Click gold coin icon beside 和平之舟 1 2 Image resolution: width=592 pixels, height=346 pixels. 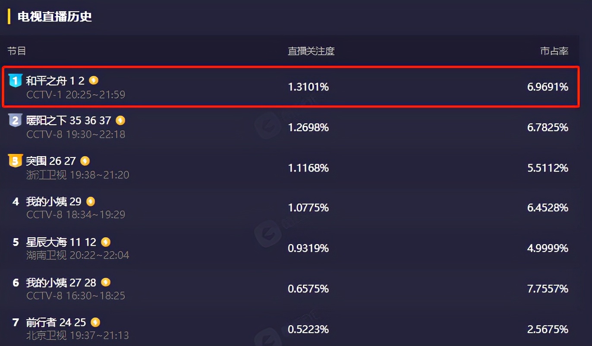pyautogui.click(x=94, y=80)
